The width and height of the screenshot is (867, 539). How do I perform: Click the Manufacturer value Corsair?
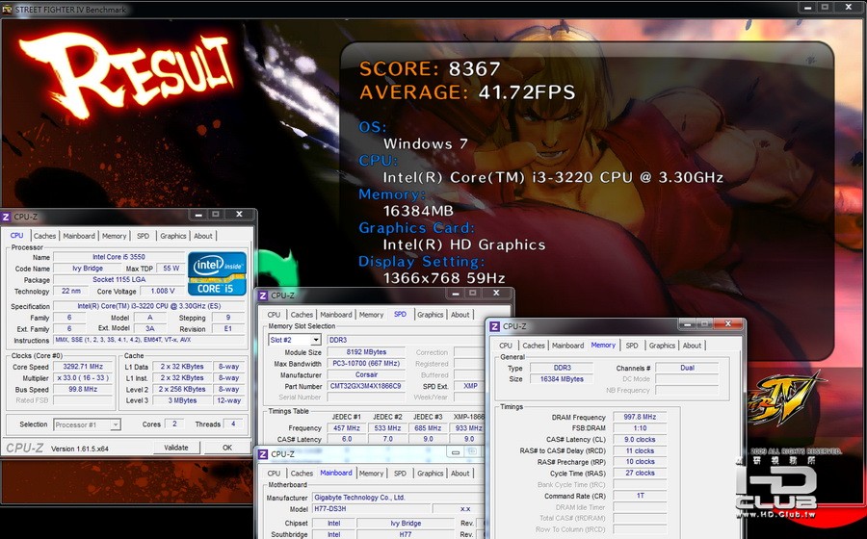point(366,375)
